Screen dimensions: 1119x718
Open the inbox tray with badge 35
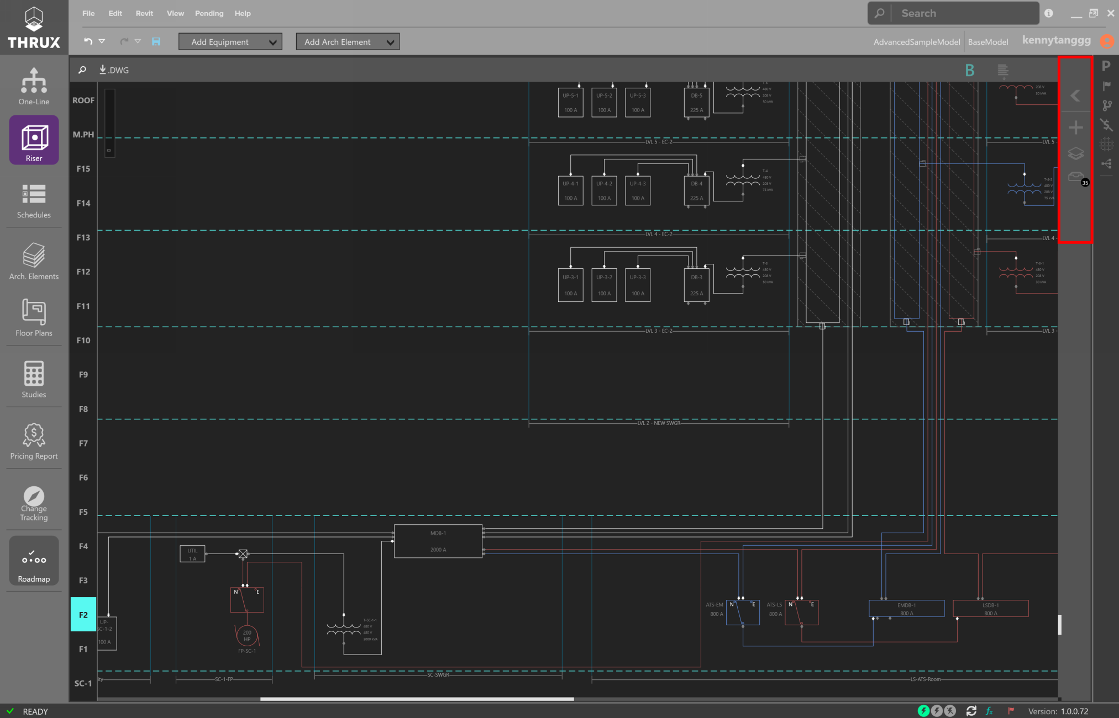[x=1077, y=178]
